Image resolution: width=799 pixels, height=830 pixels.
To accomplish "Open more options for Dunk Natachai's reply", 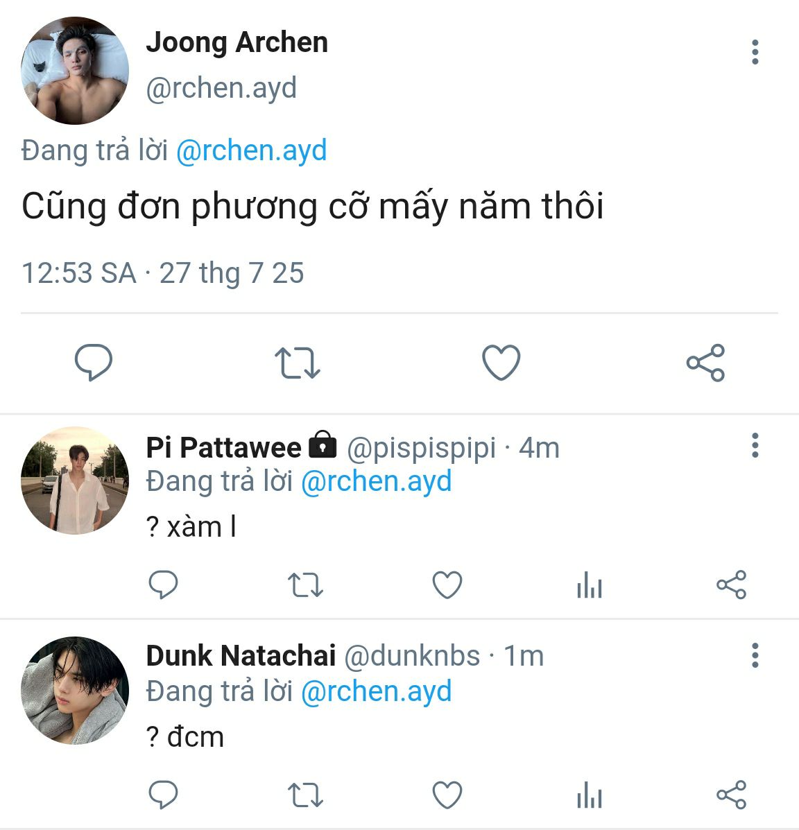I will tap(755, 655).
